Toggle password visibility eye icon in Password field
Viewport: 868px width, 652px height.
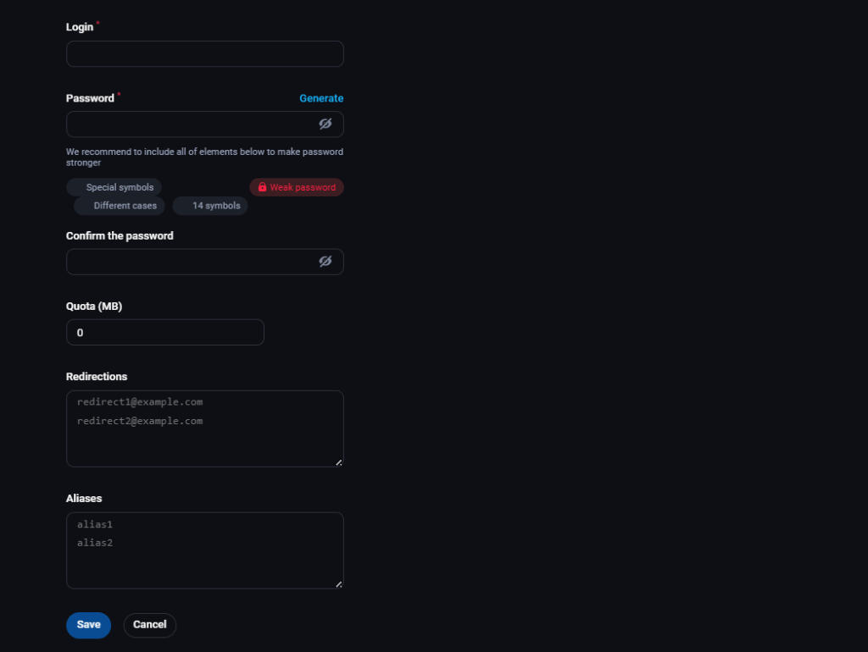click(x=325, y=124)
